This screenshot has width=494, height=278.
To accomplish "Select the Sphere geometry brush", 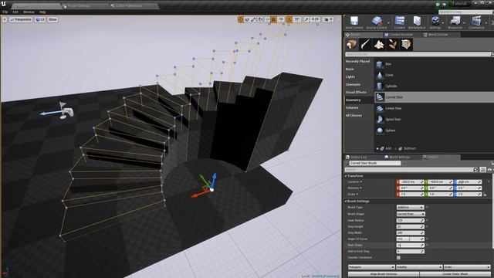I will 434,131.
